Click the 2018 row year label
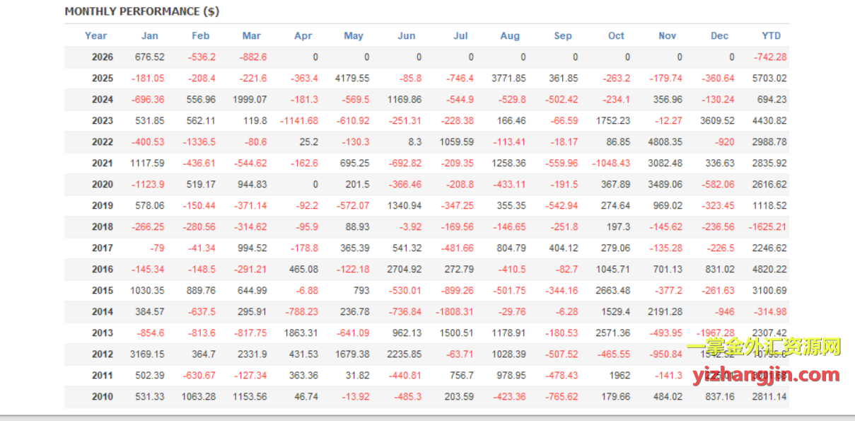Image resolution: width=855 pixels, height=421 pixels. 103,227
